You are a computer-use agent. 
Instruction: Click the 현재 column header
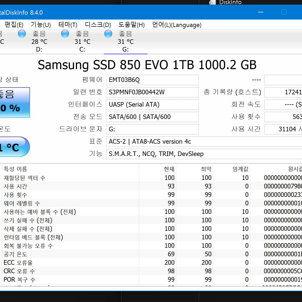(x=169, y=169)
